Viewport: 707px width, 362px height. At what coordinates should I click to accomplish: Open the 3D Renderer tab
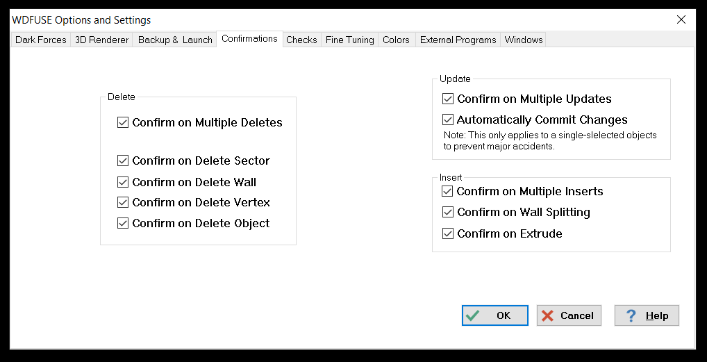(101, 40)
